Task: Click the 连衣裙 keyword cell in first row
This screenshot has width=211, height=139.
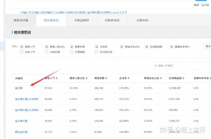Action: pyautogui.click(x=19, y=88)
